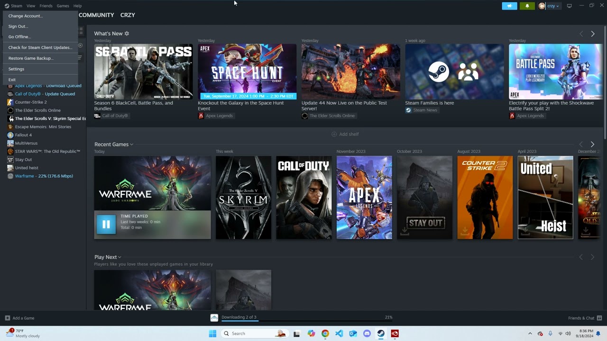Click the Escape Memoirs game icon in library

[10, 127]
